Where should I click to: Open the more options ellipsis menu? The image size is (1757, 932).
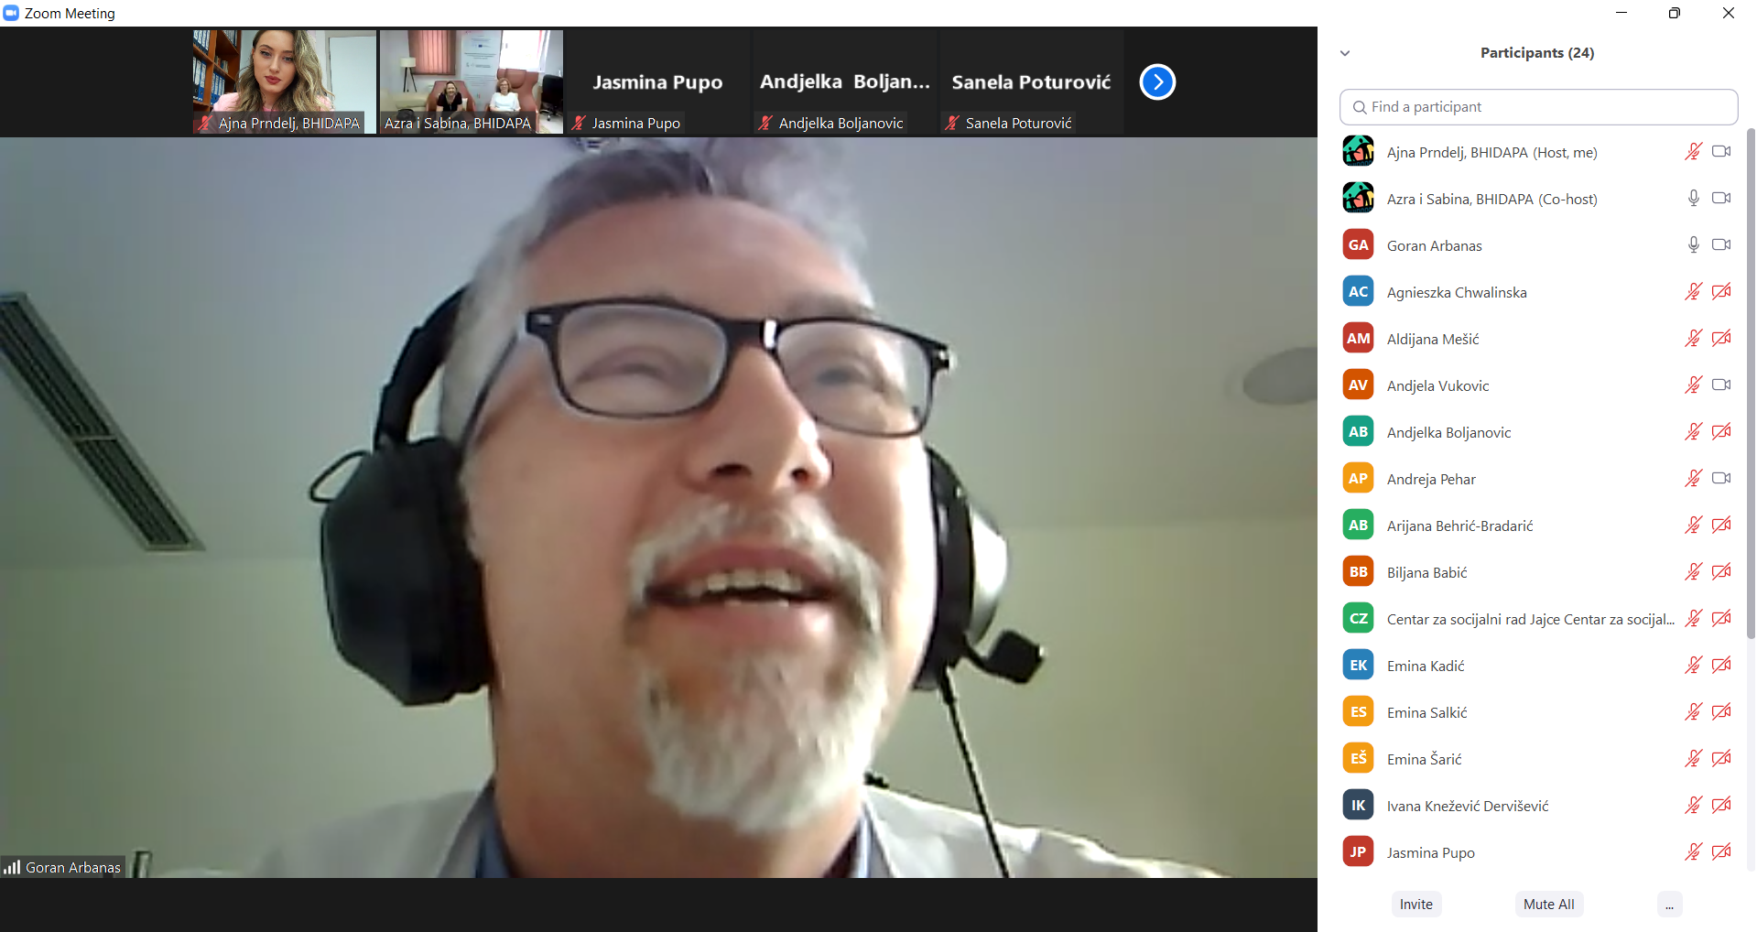1669,905
